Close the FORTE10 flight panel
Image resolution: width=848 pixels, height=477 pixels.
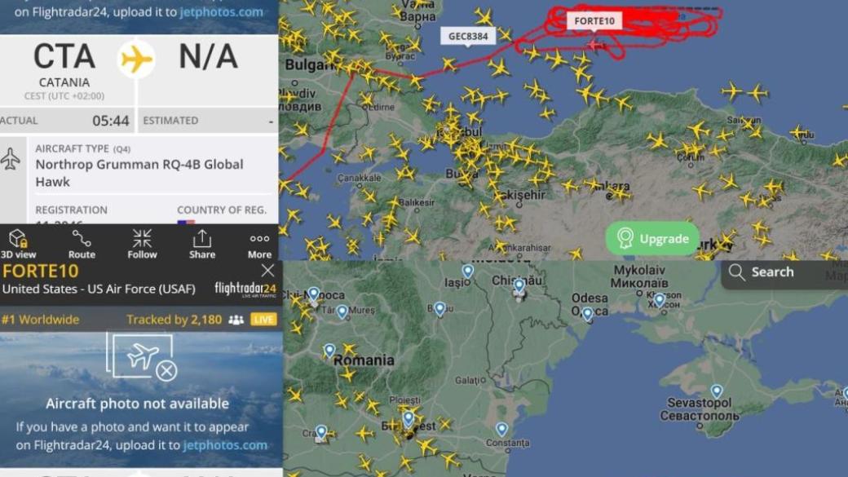267,271
